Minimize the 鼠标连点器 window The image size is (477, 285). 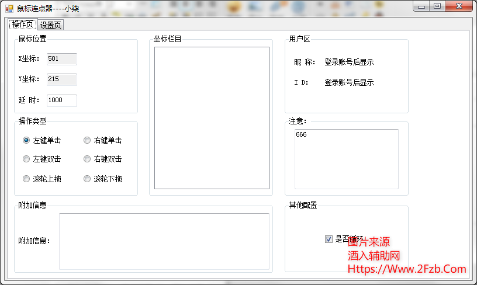click(x=421, y=6)
